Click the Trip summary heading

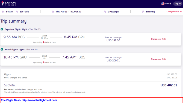[x=14, y=21]
